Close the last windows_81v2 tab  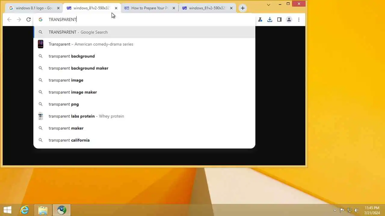(231, 8)
